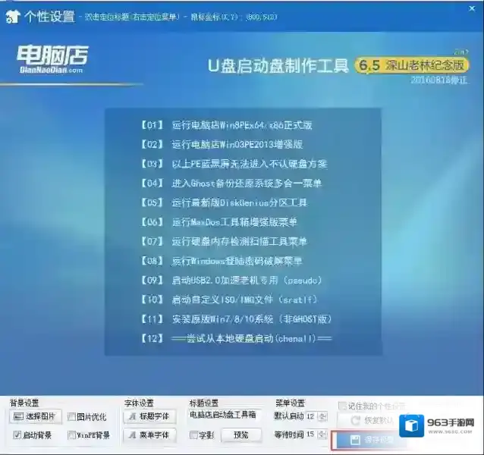Open 菜单字体 menu font settings
The height and width of the screenshot is (455, 484).
pos(149,435)
